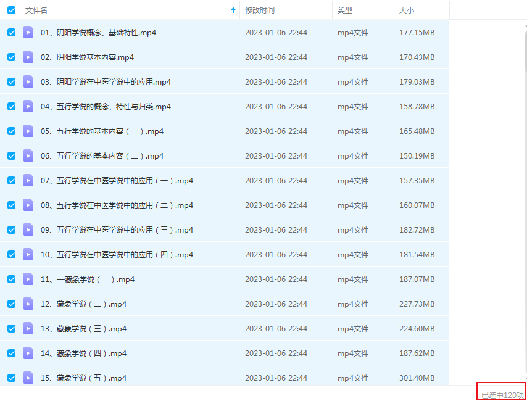Uncheck checkbox for 03、阴阳学说在中医学说中的应用

[x=12, y=81]
